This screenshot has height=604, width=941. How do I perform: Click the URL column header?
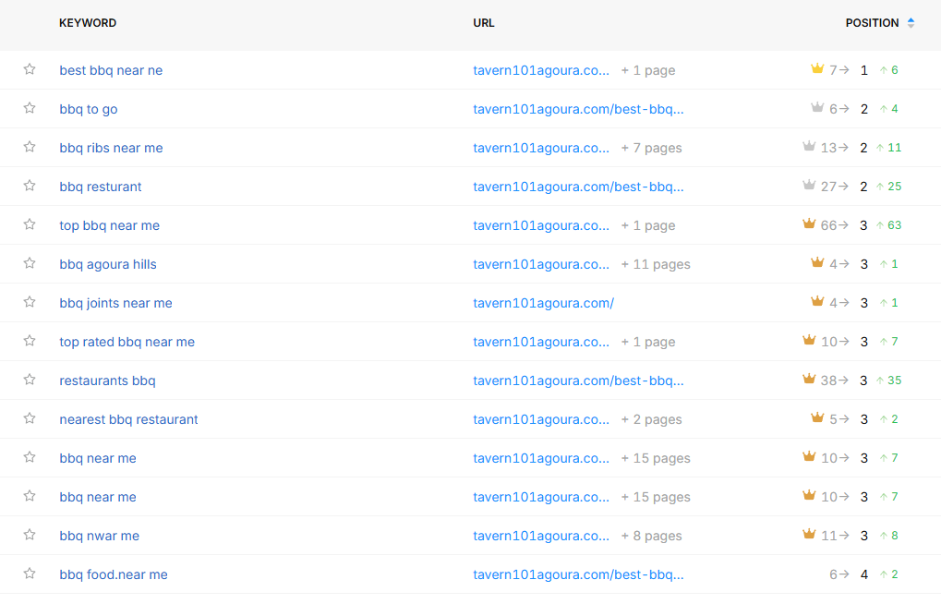pos(484,23)
